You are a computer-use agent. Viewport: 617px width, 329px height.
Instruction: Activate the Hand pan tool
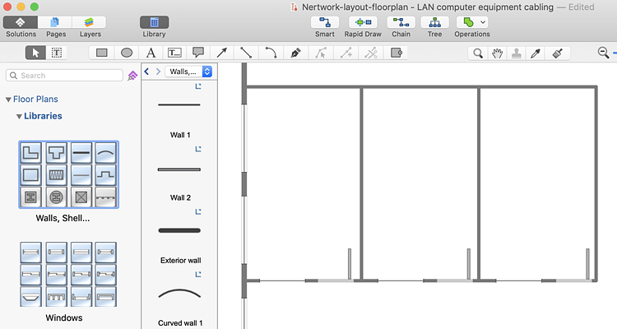497,53
